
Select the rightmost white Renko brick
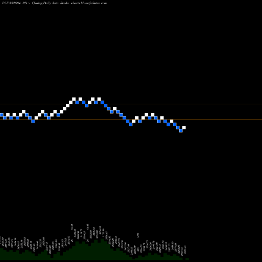184,127
